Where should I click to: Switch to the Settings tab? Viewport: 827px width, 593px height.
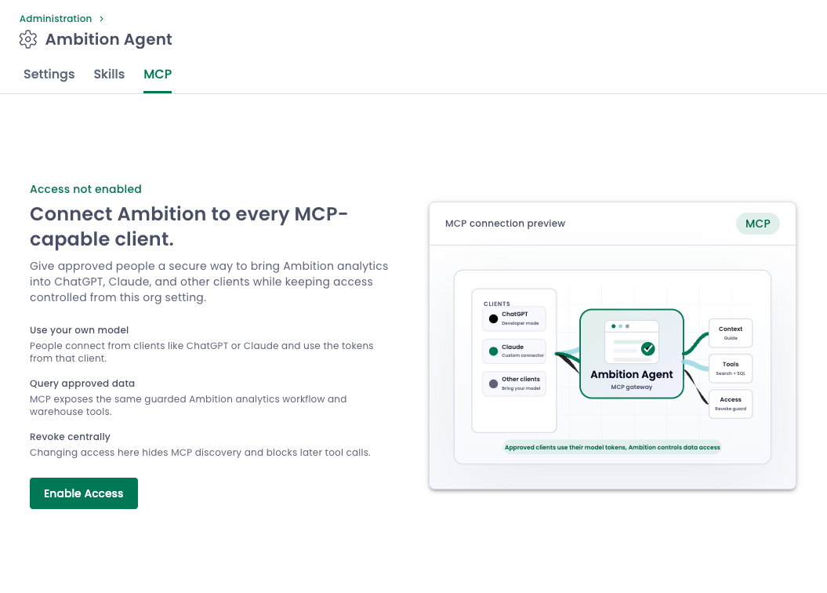[x=49, y=75]
